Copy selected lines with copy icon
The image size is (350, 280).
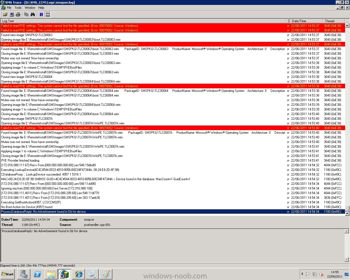tap(27, 14)
